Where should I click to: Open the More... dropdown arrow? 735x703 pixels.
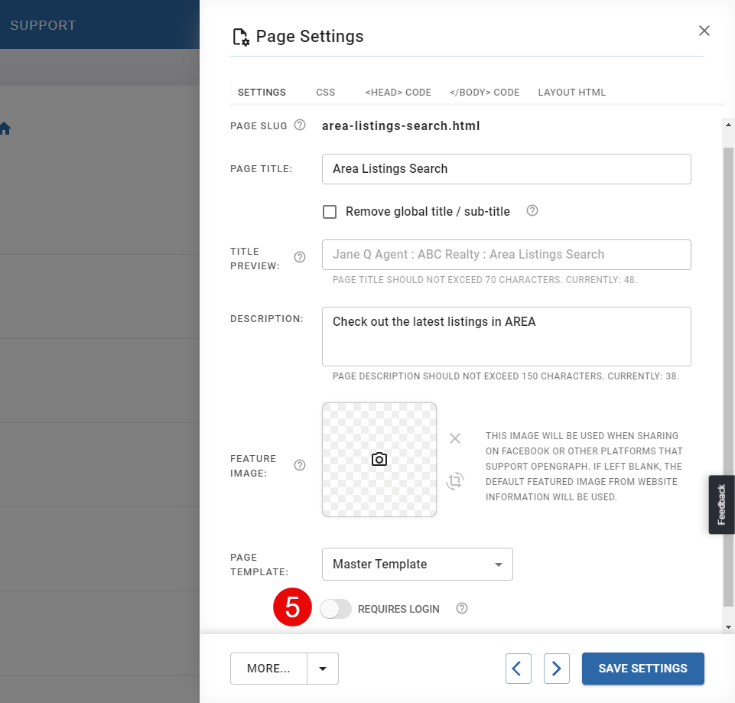pyautogui.click(x=323, y=669)
